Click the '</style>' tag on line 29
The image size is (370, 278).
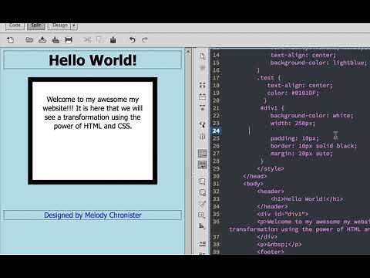pyautogui.click(x=271, y=169)
